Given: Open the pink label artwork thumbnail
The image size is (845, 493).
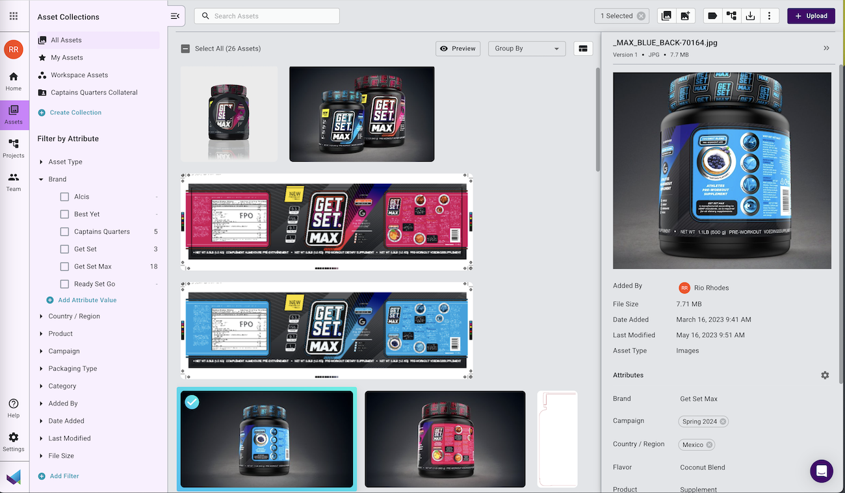Looking at the screenshot, I should pyautogui.click(x=326, y=222).
